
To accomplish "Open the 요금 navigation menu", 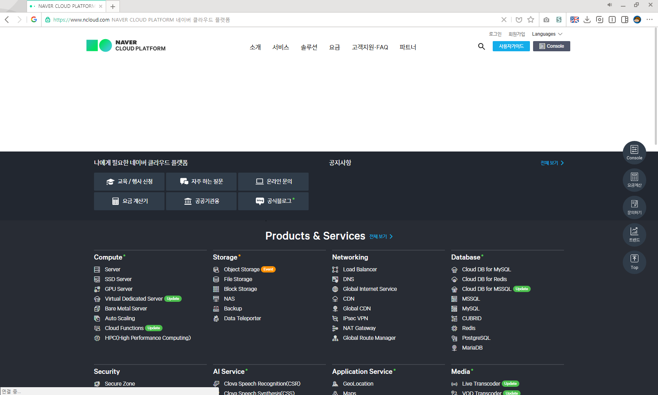I will coord(334,47).
